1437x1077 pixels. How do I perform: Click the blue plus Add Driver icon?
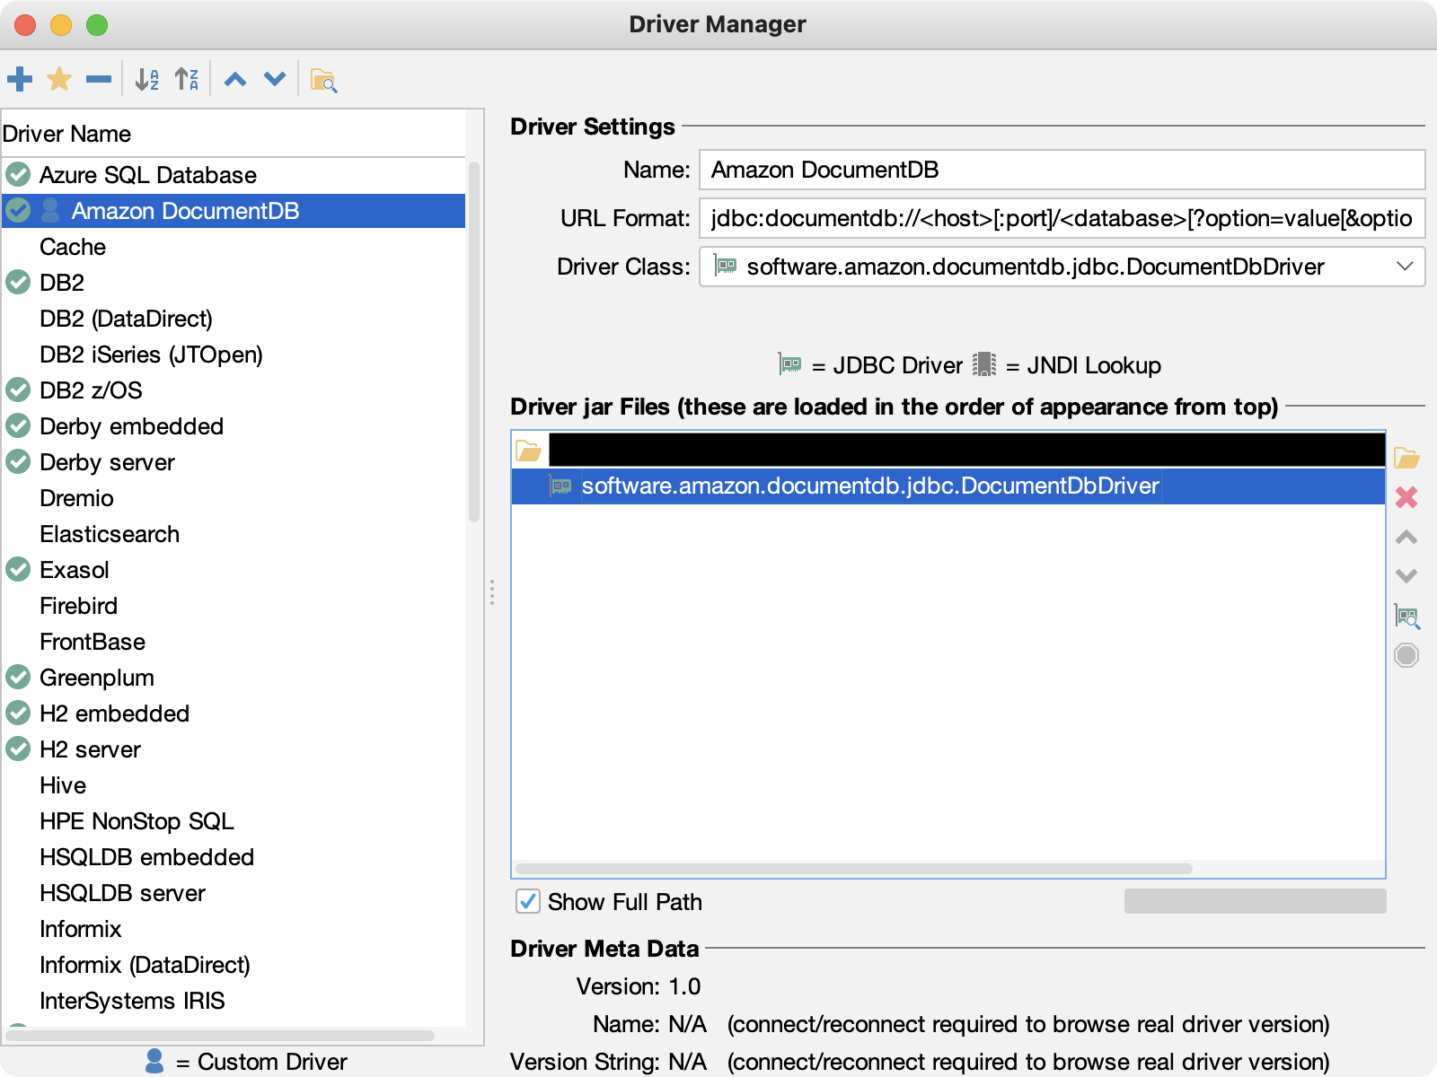[x=20, y=79]
